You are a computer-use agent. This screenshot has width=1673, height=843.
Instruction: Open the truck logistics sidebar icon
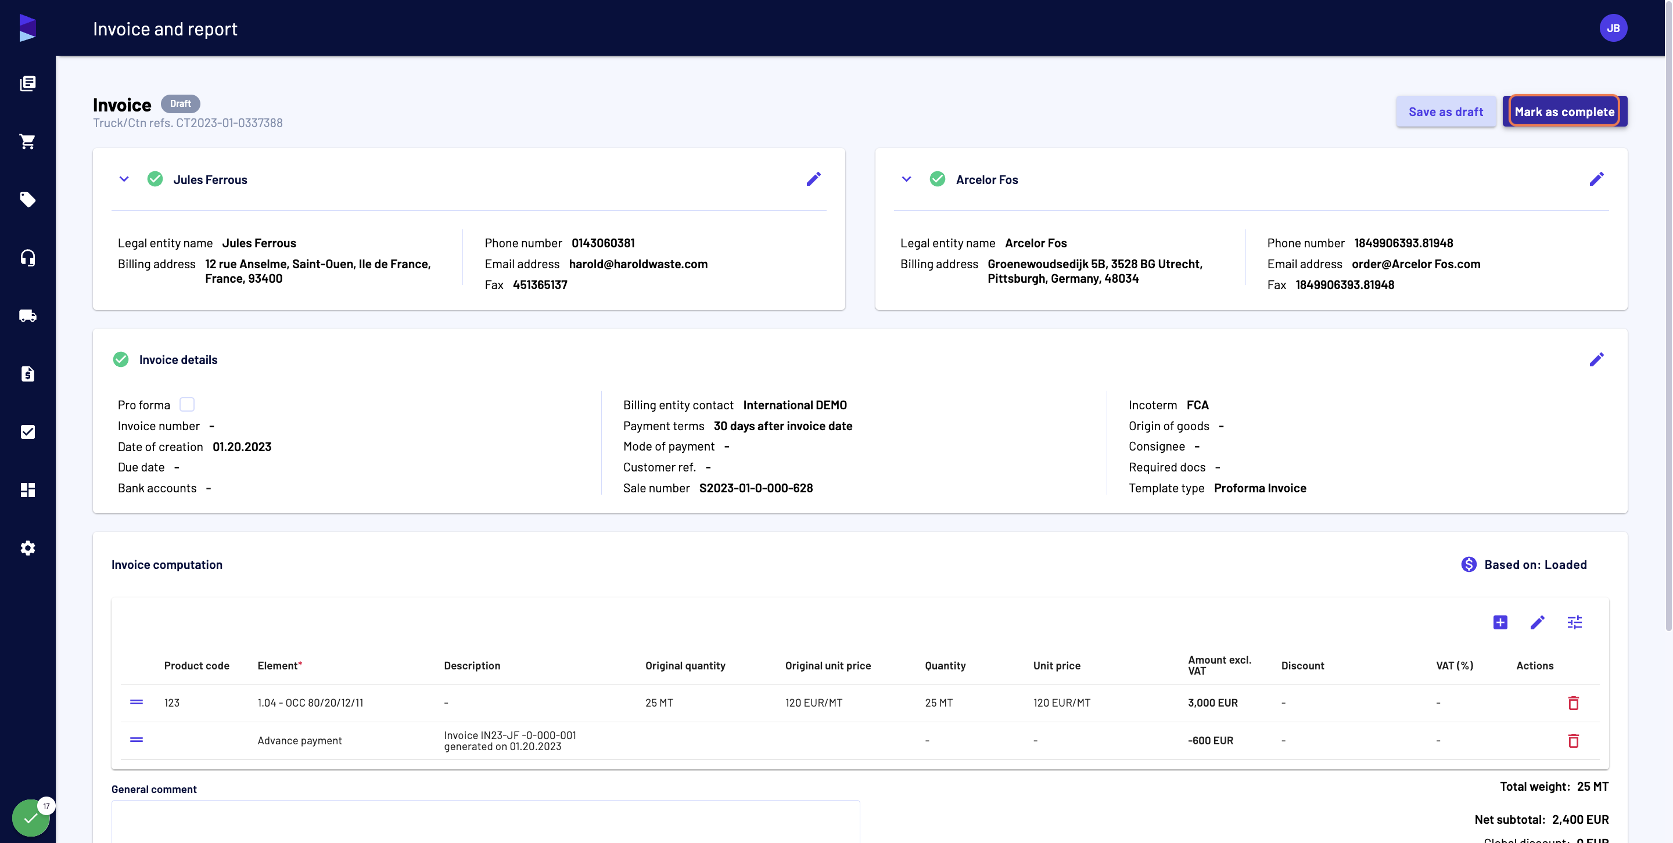coord(27,316)
